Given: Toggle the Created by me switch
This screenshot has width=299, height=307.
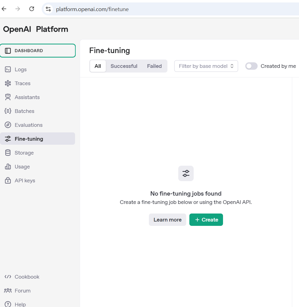Looking at the screenshot, I should [251, 66].
